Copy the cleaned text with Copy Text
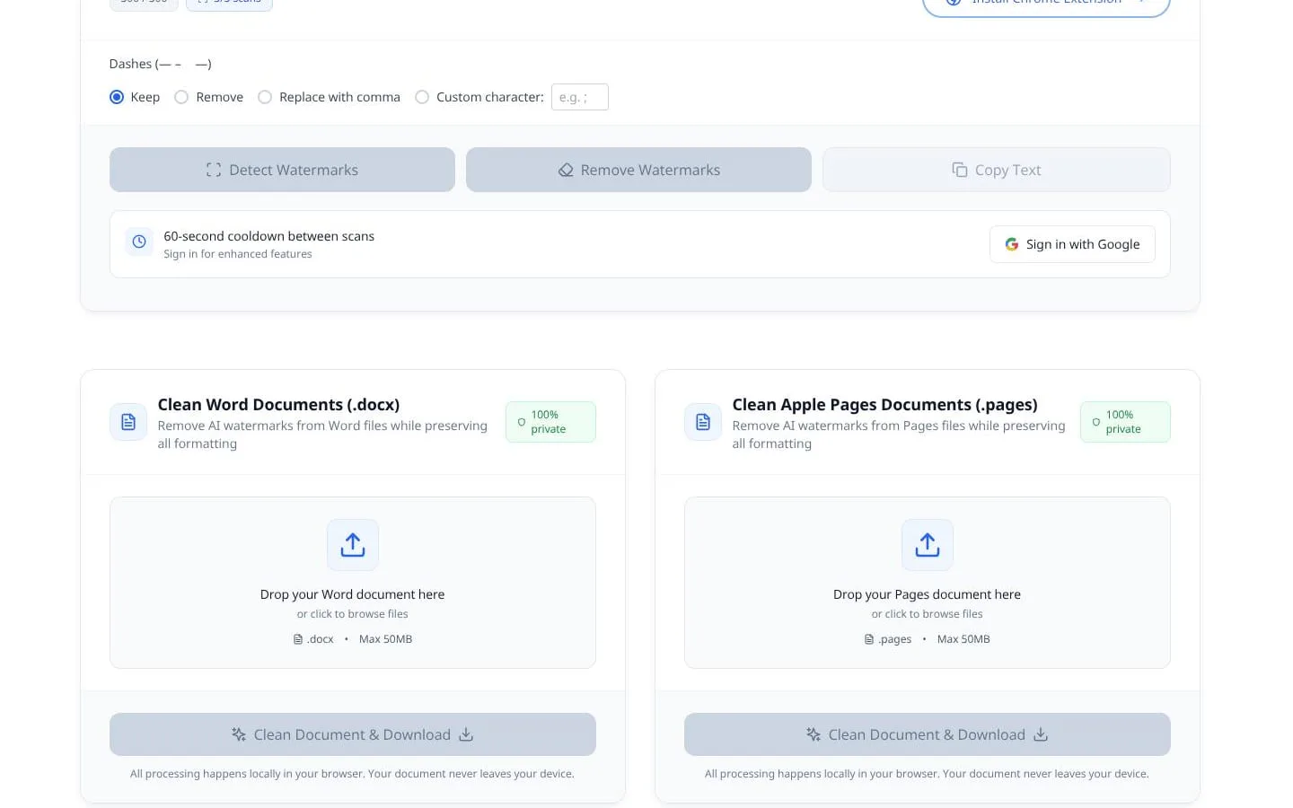 click(997, 170)
